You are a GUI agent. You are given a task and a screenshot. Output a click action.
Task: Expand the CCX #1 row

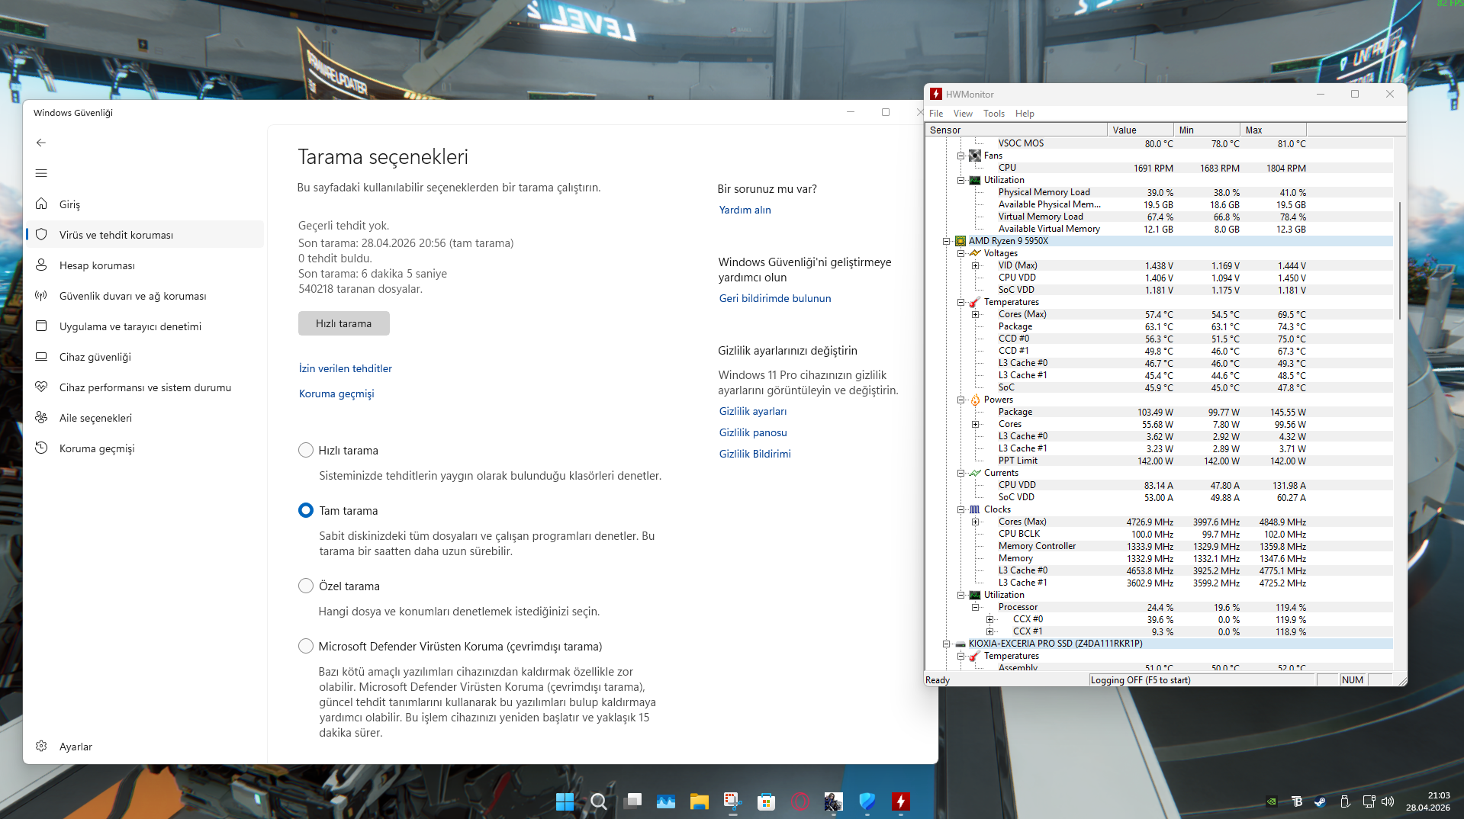pos(989,631)
